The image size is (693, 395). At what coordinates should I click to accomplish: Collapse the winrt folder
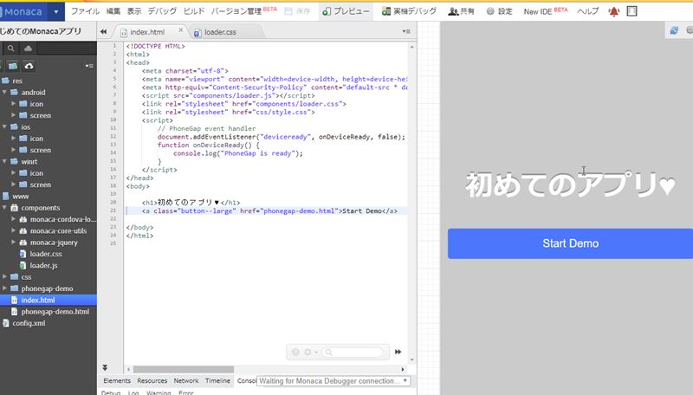tap(4, 161)
